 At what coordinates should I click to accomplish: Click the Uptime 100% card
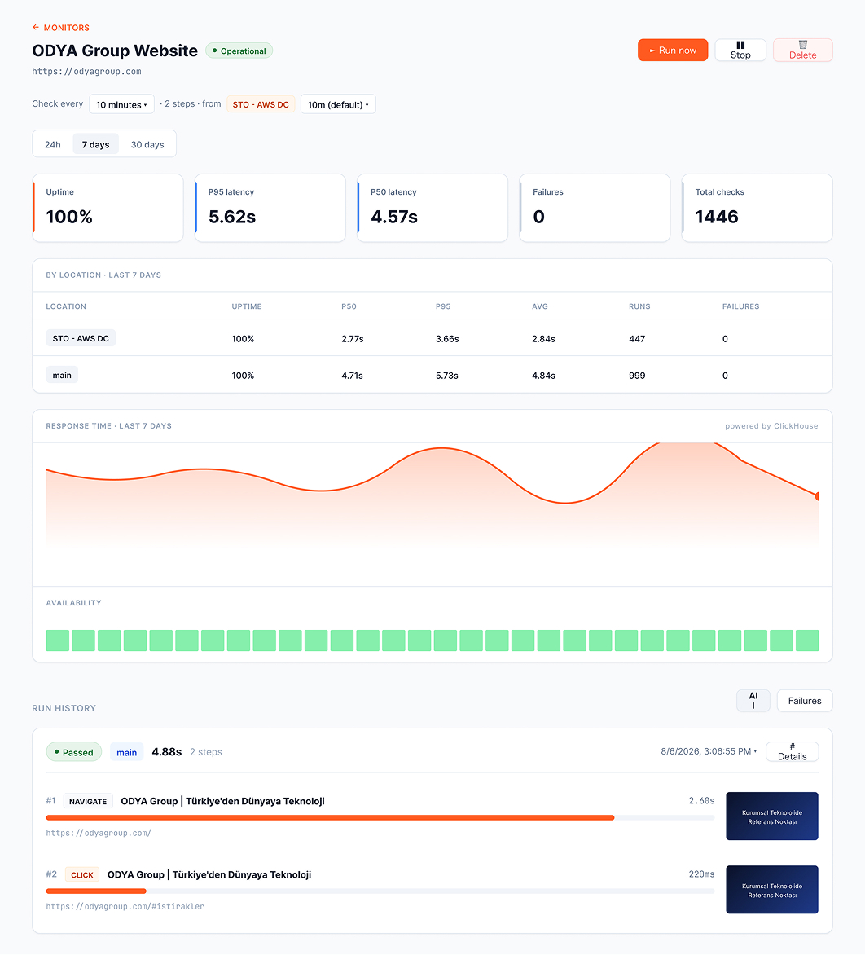point(108,209)
